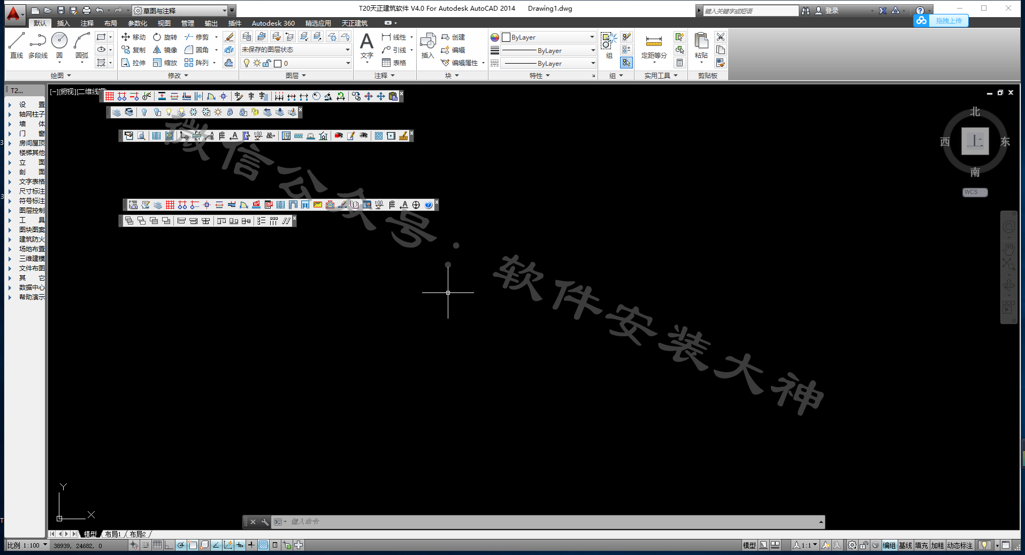Select the 多段线 polyline tool

(37, 45)
